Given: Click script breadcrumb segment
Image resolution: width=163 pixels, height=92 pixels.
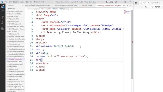Looking at the screenshot, I should 71,9.
